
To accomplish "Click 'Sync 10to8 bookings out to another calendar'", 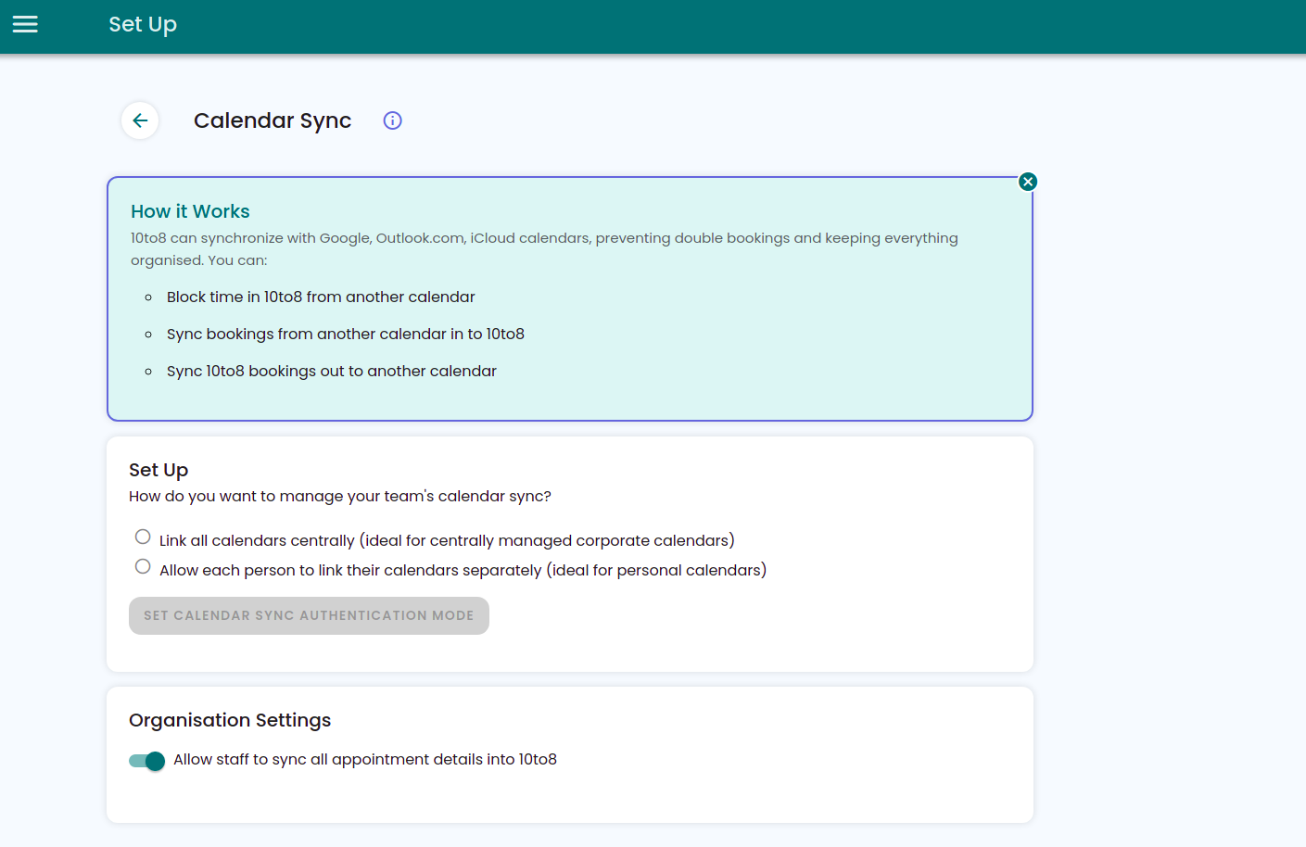I will 332,371.
